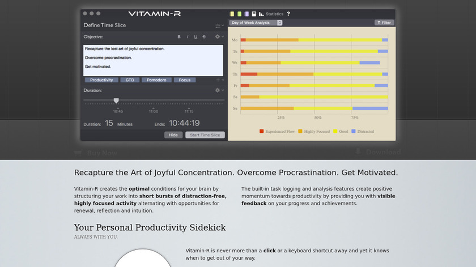Open the yellow notepad panel icon

click(232, 14)
